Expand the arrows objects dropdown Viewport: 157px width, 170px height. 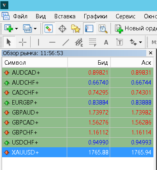coord(140,42)
